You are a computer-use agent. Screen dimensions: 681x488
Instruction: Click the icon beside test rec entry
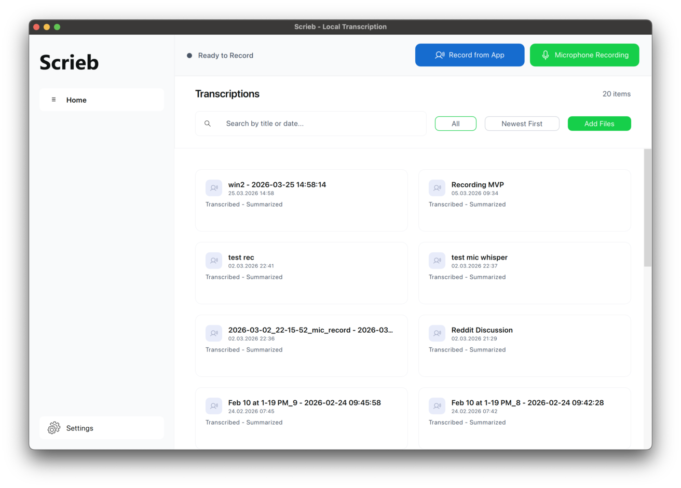click(x=214, y=261)
